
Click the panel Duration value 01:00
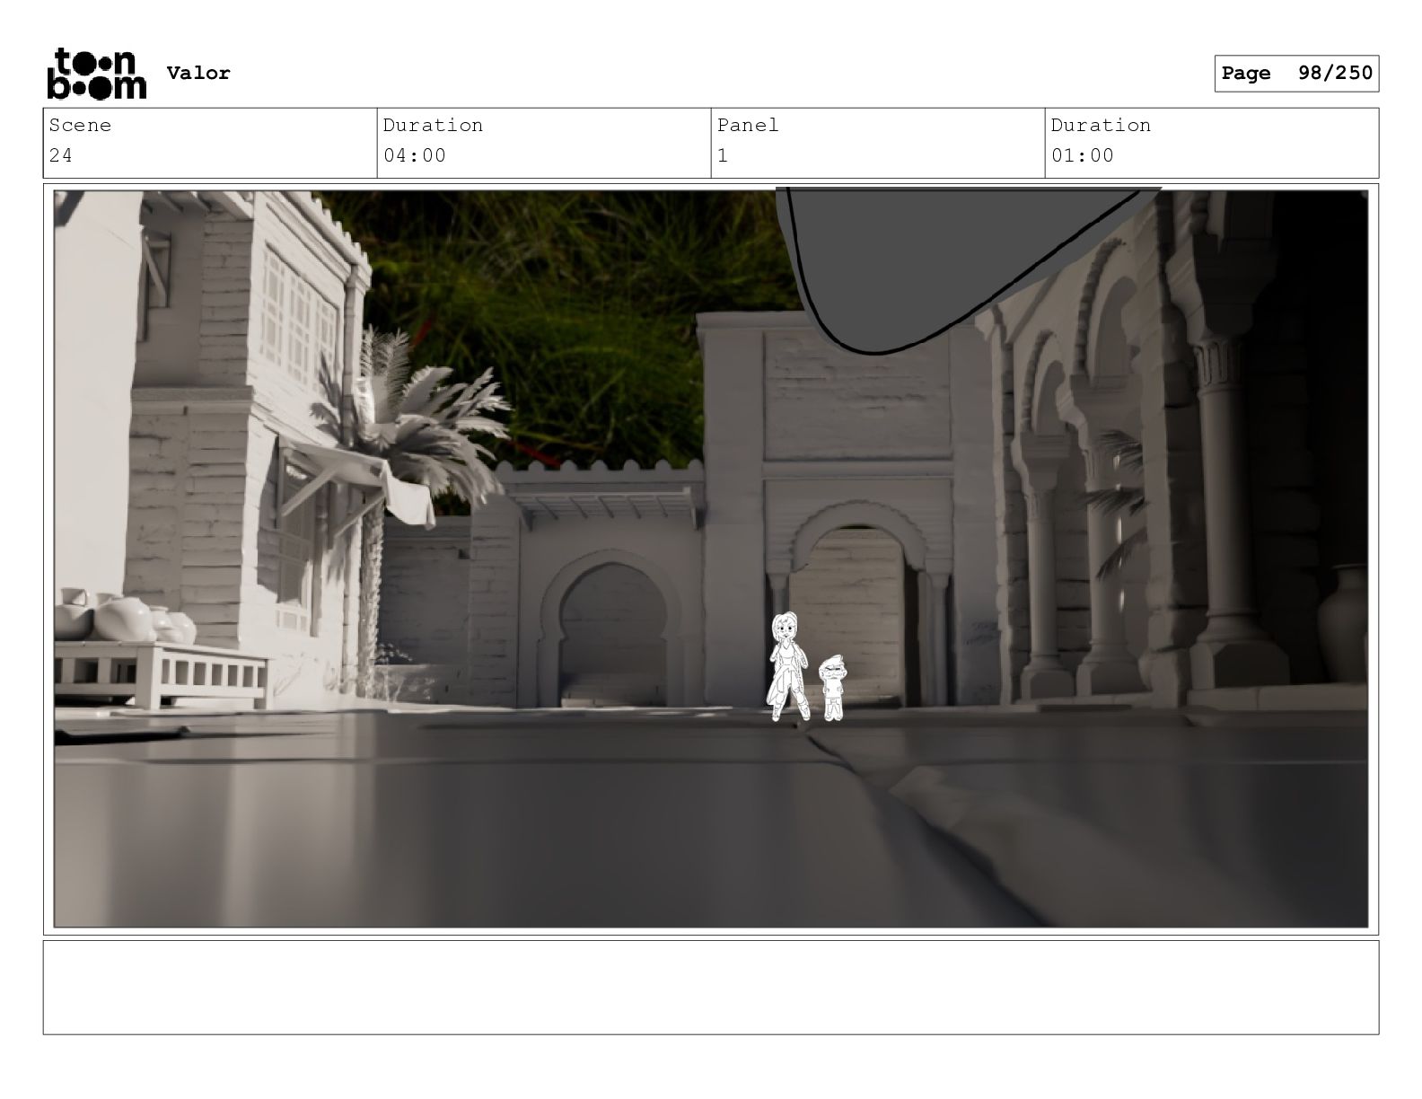tap(1082, 155)
